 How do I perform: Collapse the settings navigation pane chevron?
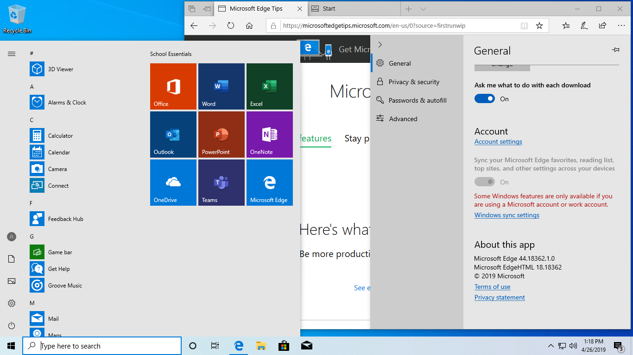tap(380, 44)
